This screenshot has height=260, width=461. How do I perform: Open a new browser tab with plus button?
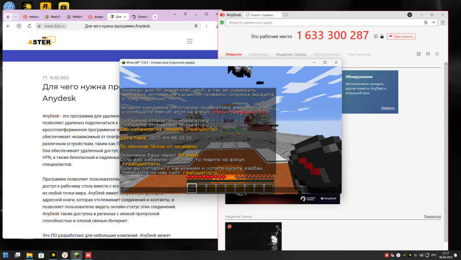point(155,17)
